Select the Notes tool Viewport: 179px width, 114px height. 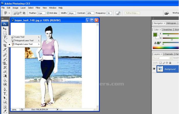(x=5, y=107)
